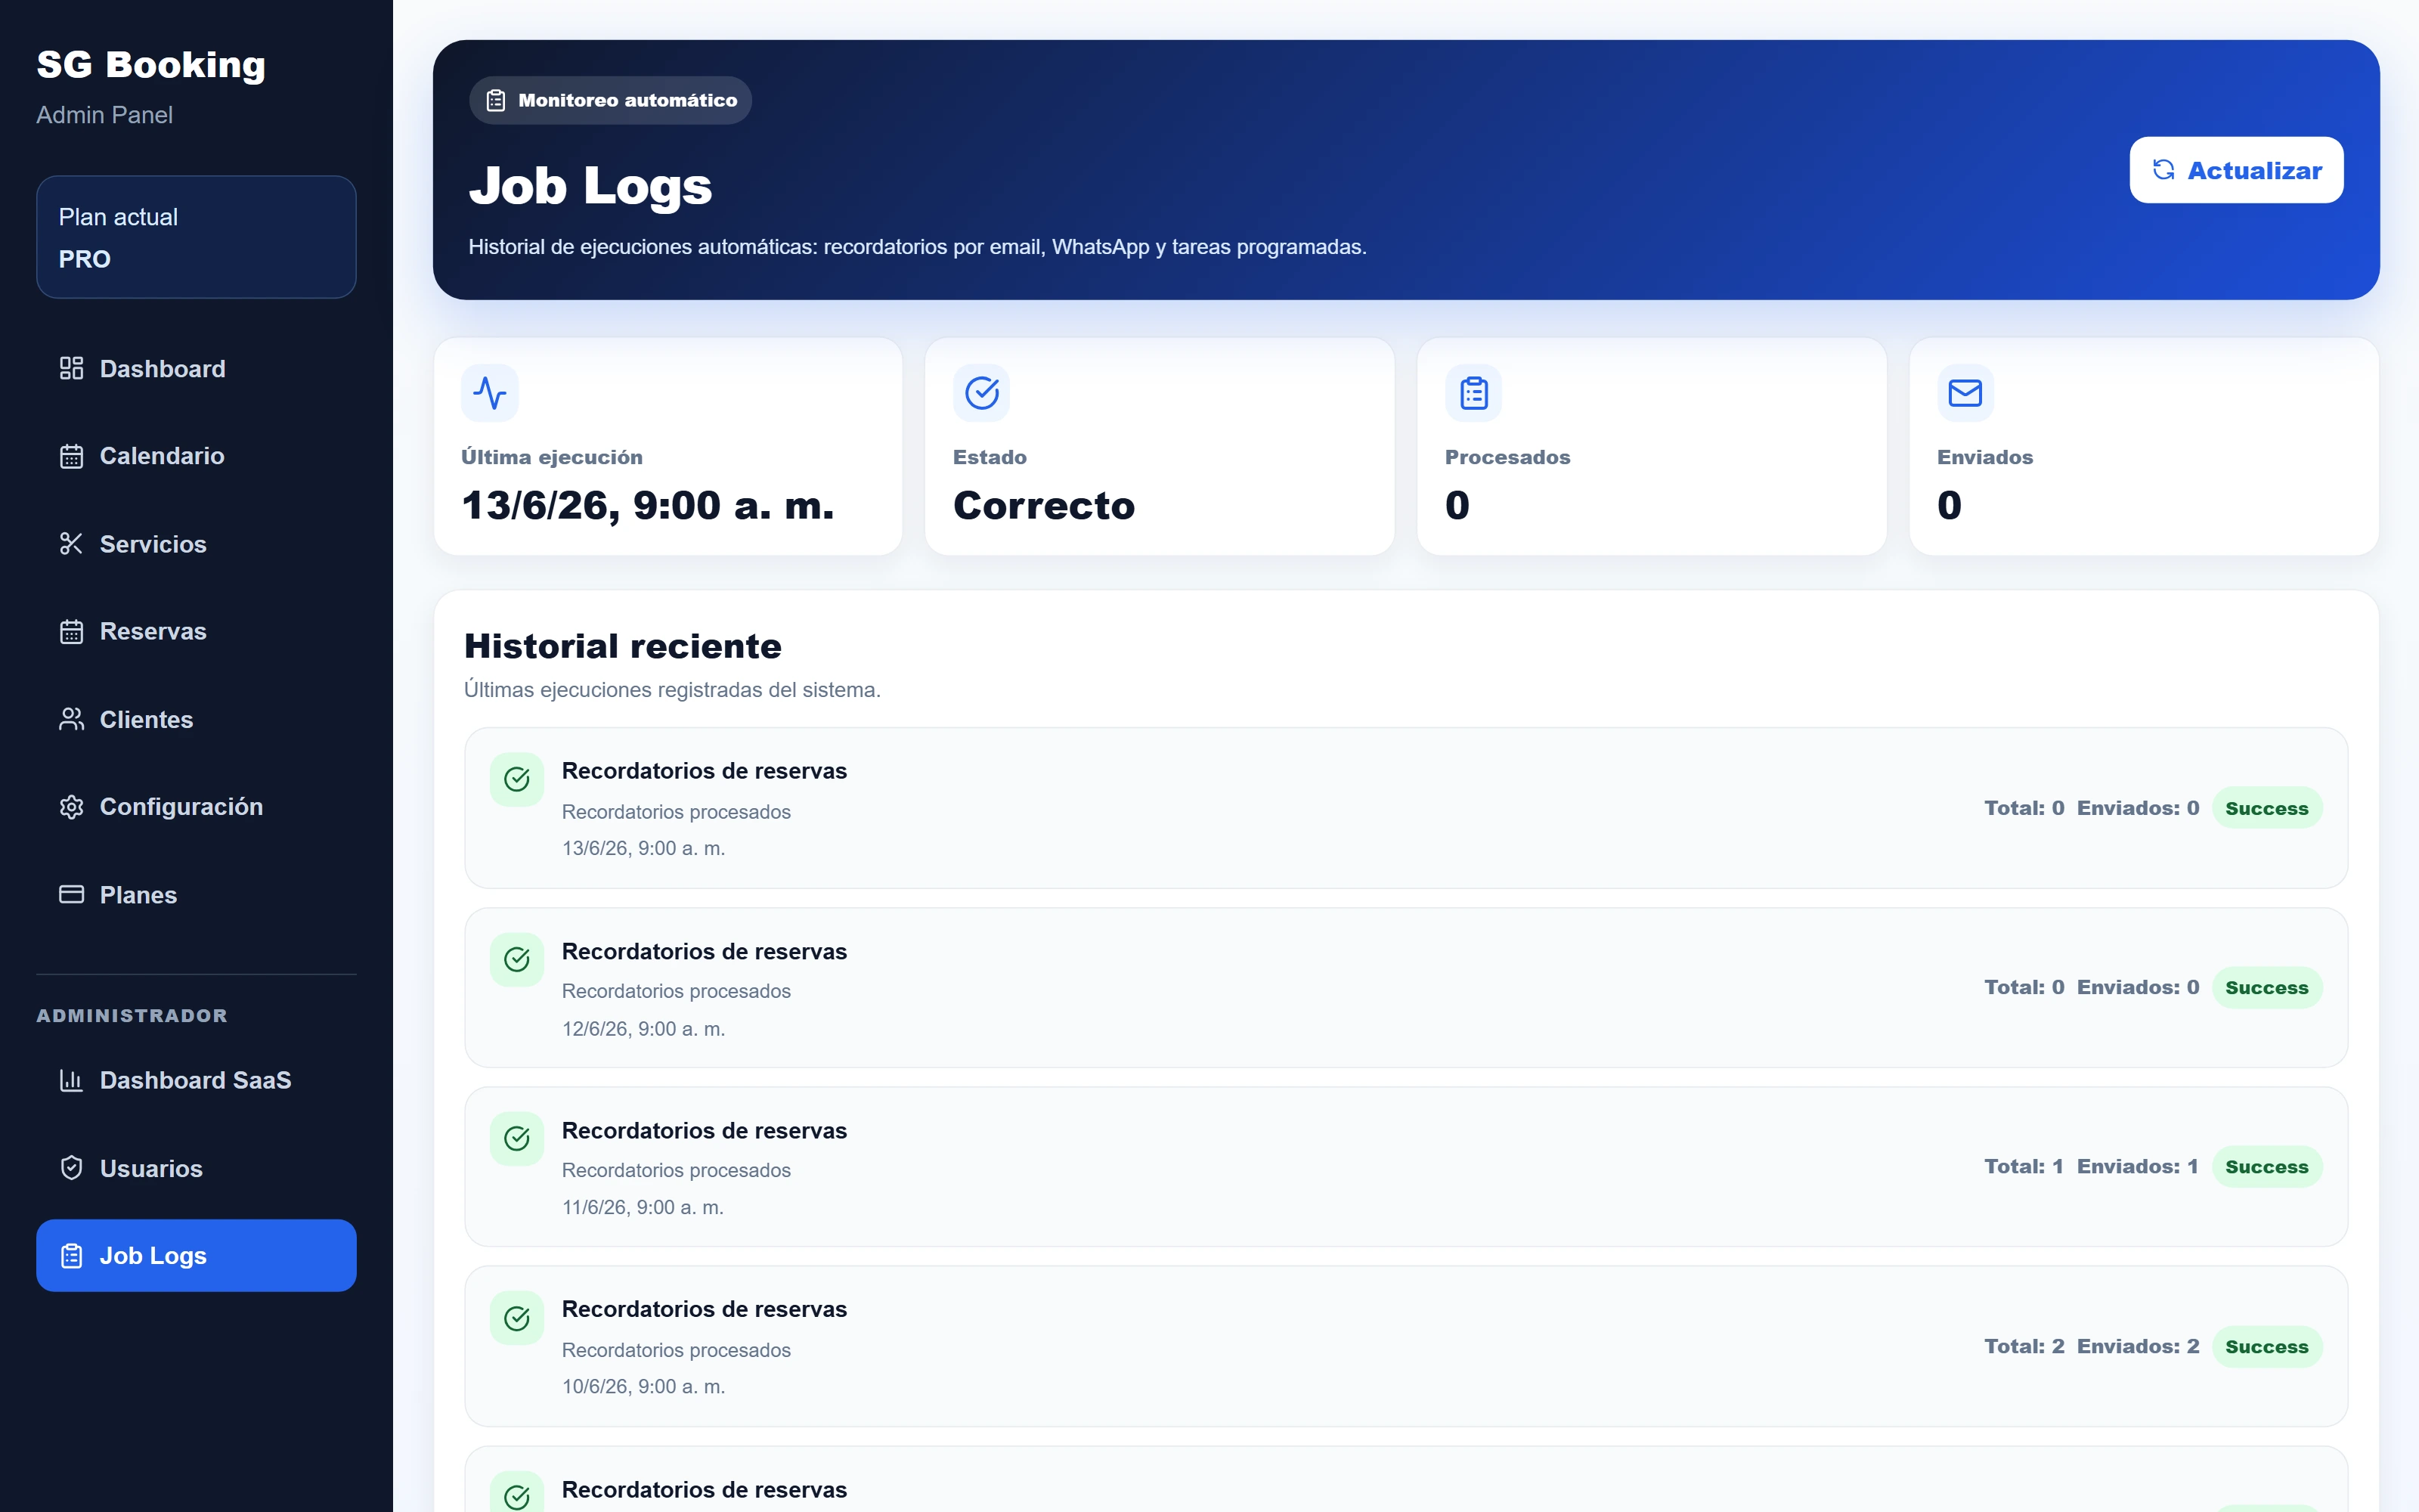Click Success badge on 12/6/26 log
Image resolution: width=2419 pixels, height=1512 pixels.
click(x=2266, y=987)
